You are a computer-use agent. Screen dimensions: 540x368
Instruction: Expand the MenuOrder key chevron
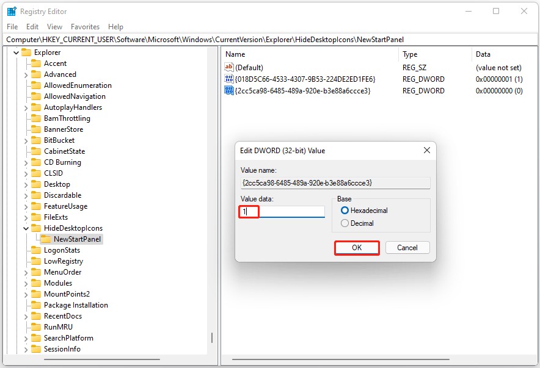(26, 272)
